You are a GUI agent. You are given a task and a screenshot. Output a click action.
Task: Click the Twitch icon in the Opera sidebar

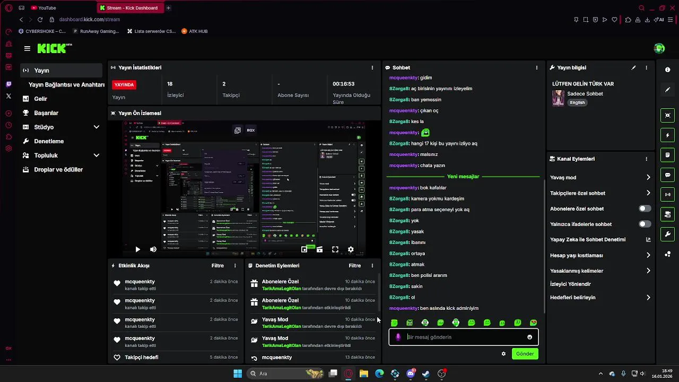click(x=8, y=84)
